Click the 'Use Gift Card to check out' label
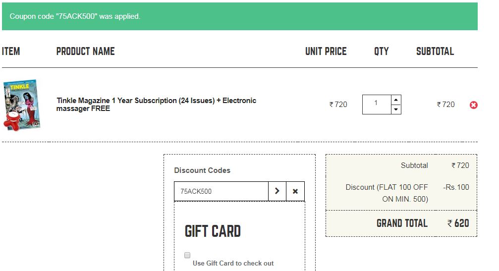Screen dimensions: 499x271 pos(233,263)
